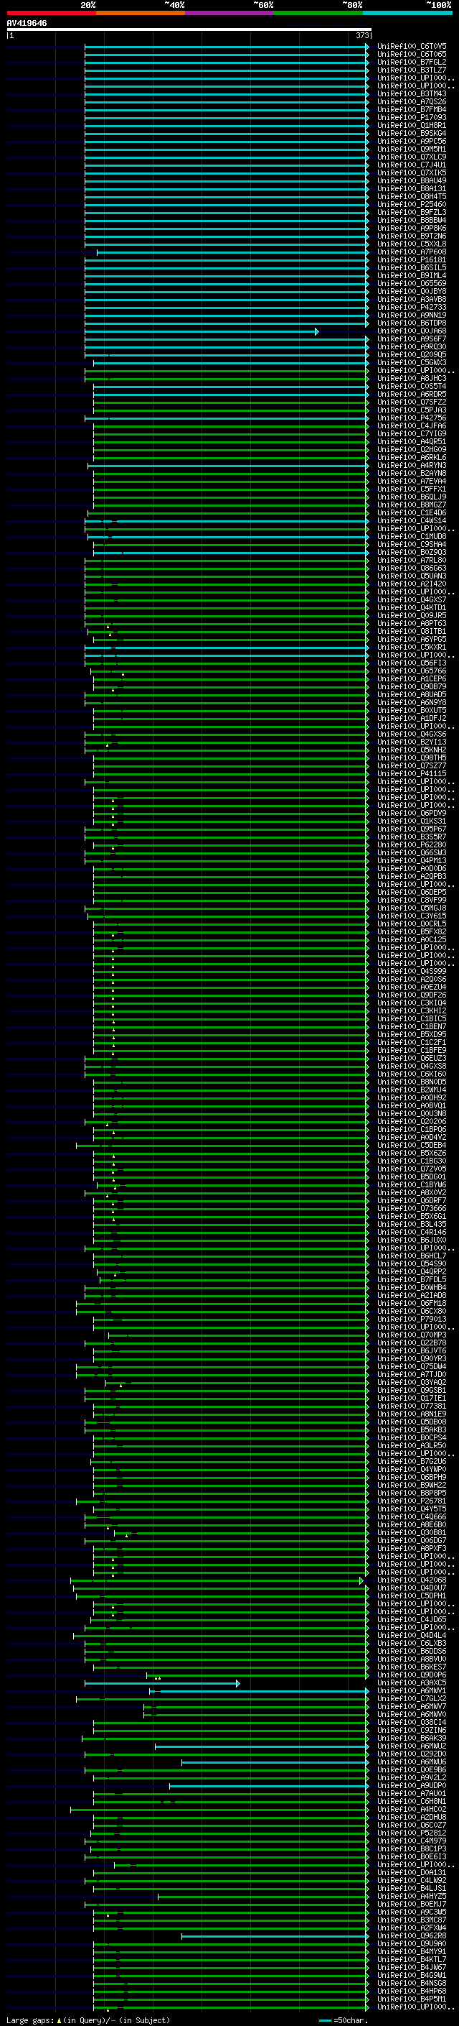Select the UniRef100_B6SIL5 row label

coord(412,267)
